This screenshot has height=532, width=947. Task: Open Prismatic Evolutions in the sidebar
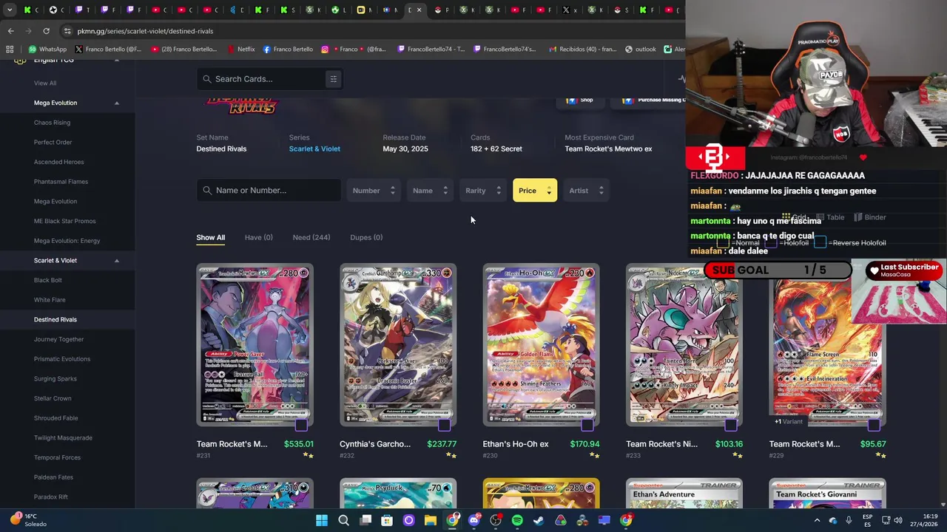[61, 359]
